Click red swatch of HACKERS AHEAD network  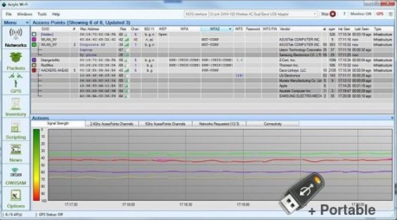34,70
